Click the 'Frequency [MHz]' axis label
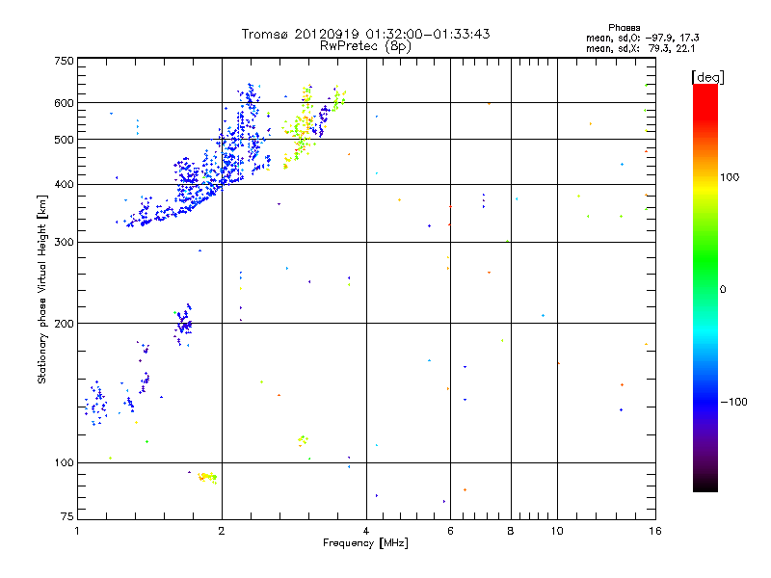The height and width of the screenshot is (578, 771). click(x=365, y=543)
